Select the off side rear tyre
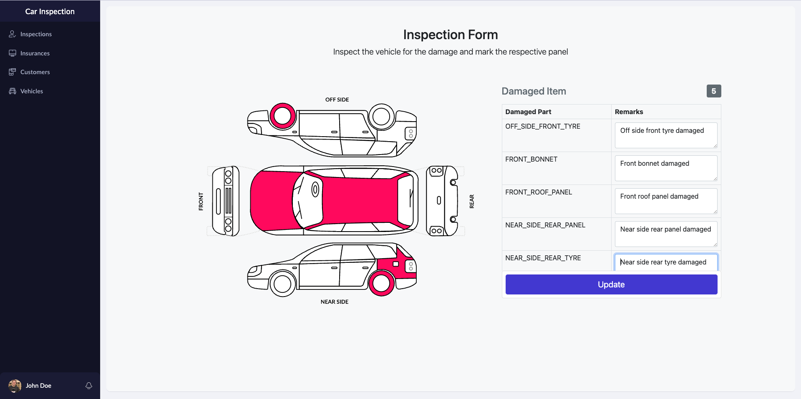 pos(381,117)
